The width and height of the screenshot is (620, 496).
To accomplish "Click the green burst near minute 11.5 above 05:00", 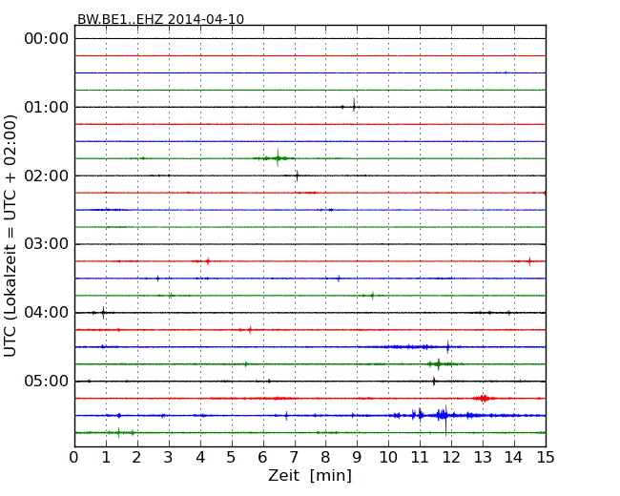I will (x=438, y=363).
